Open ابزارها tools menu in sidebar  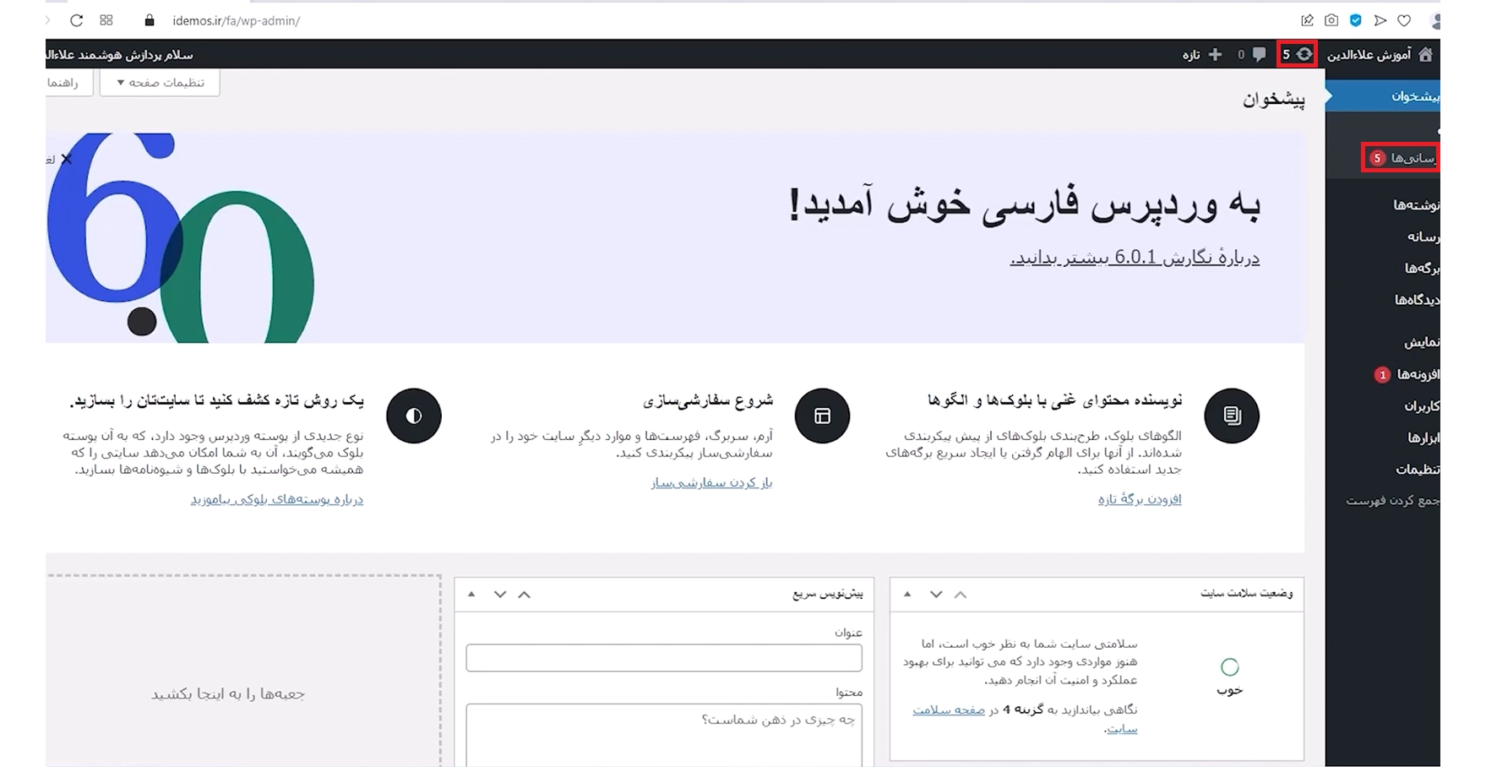(x=1423, y=437)
